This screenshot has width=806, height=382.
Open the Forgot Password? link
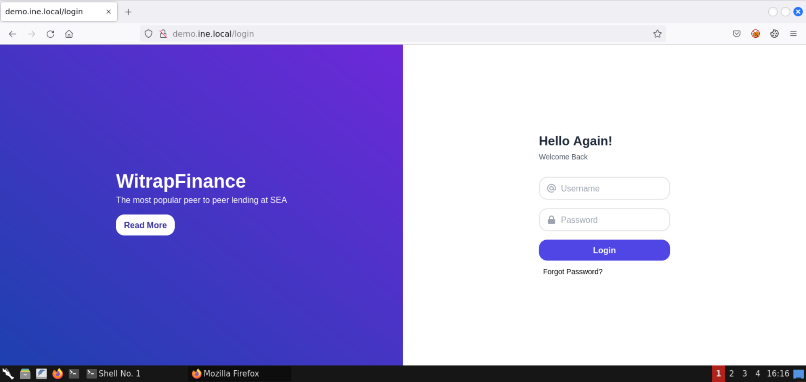[x=573, y=272]
